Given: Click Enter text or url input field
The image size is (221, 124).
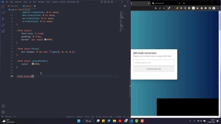Looking at the screenshot, I should click(154, 63).
